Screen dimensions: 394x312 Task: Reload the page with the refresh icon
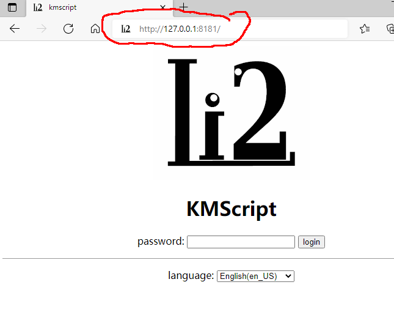point(68,29)
